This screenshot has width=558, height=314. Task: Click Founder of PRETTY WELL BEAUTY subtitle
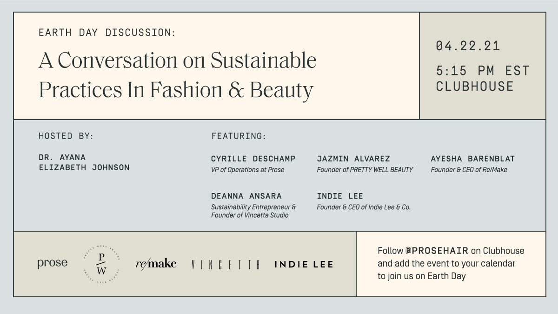[365, 170]
